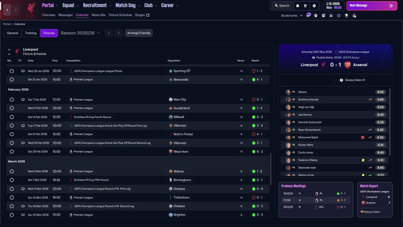Open the squad shirt bookmark icon
The height and width of the screenshot is (227, 403).
click(316, 15)
